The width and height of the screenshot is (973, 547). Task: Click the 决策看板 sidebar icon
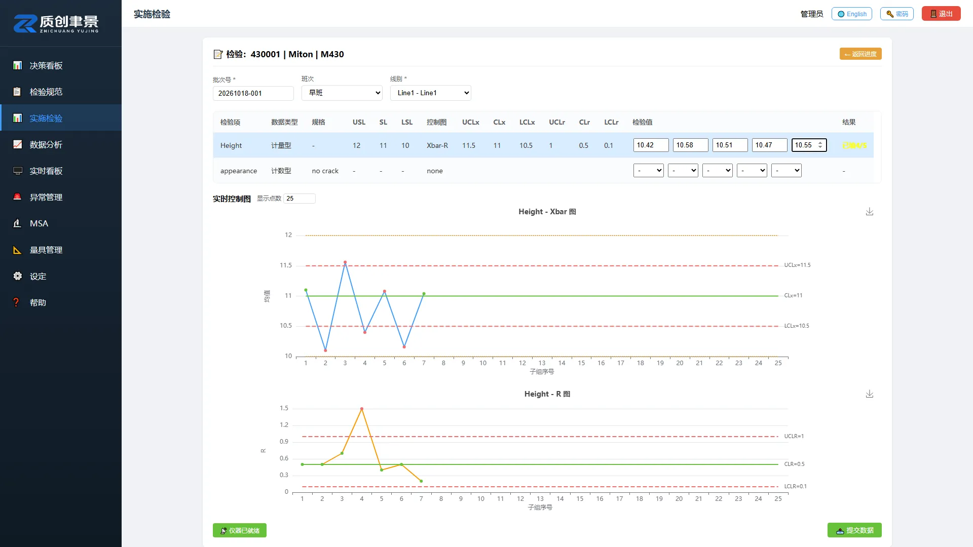pyautogui.click(x=18, y=65)
